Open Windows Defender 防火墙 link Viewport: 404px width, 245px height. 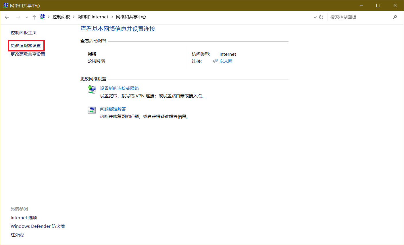(38, 226)
